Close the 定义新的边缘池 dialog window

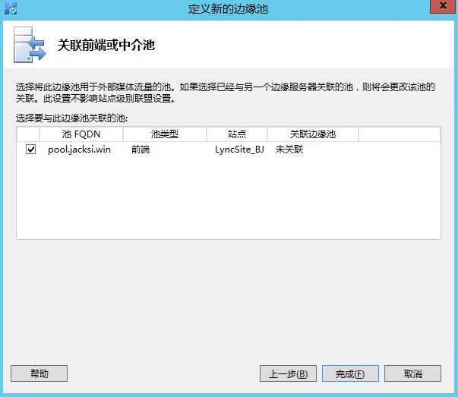tap(443, 6)
